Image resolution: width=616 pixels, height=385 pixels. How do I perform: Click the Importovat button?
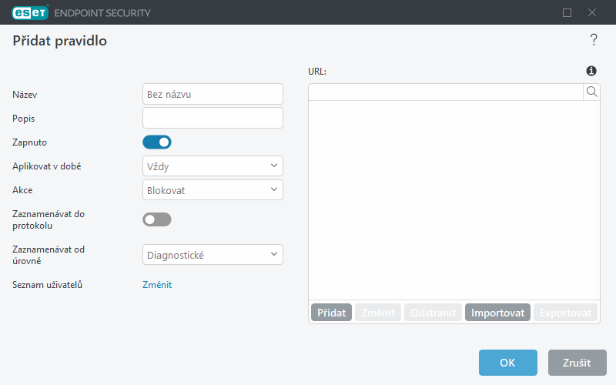[497, 313]
